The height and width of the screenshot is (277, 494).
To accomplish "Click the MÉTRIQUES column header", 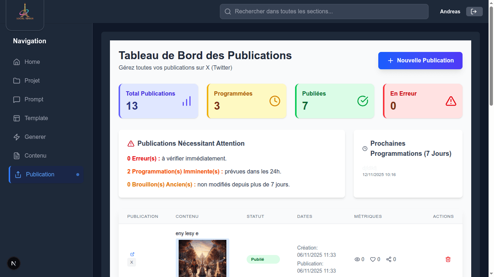I will coord(368,216).
